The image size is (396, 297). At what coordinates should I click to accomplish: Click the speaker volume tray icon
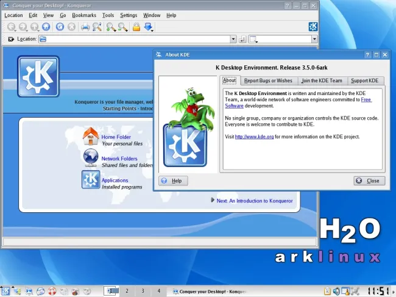click(x=336, y=292)
